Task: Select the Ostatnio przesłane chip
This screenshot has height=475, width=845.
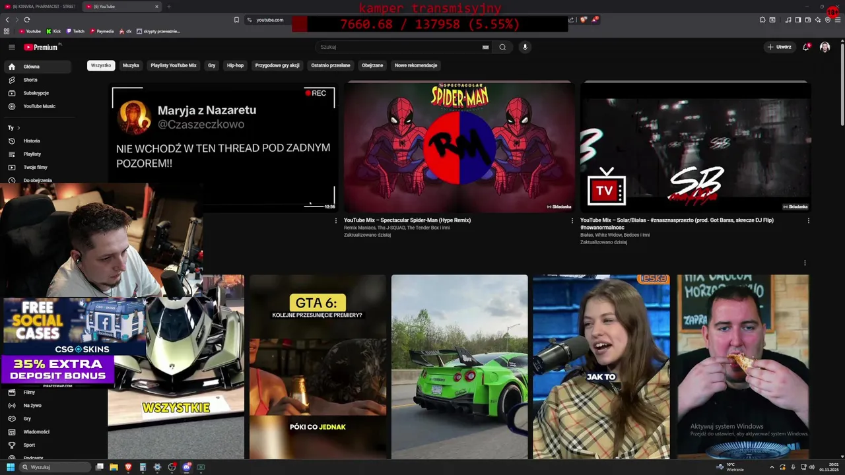Action: click(331, 65)
